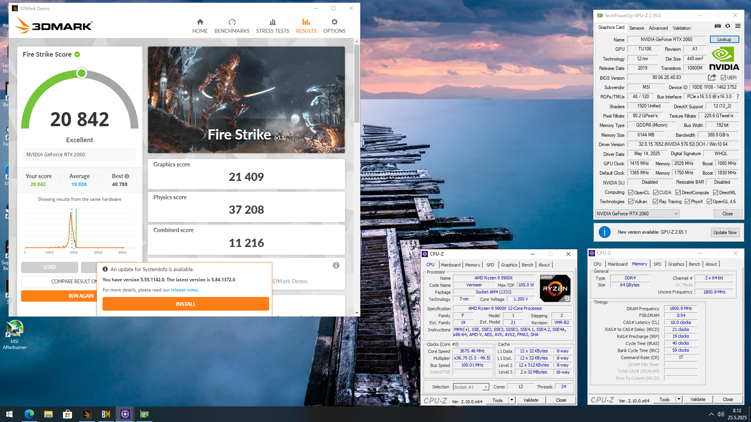
Task: Open Microsoft Store taskbar icon
Action: 67,414
